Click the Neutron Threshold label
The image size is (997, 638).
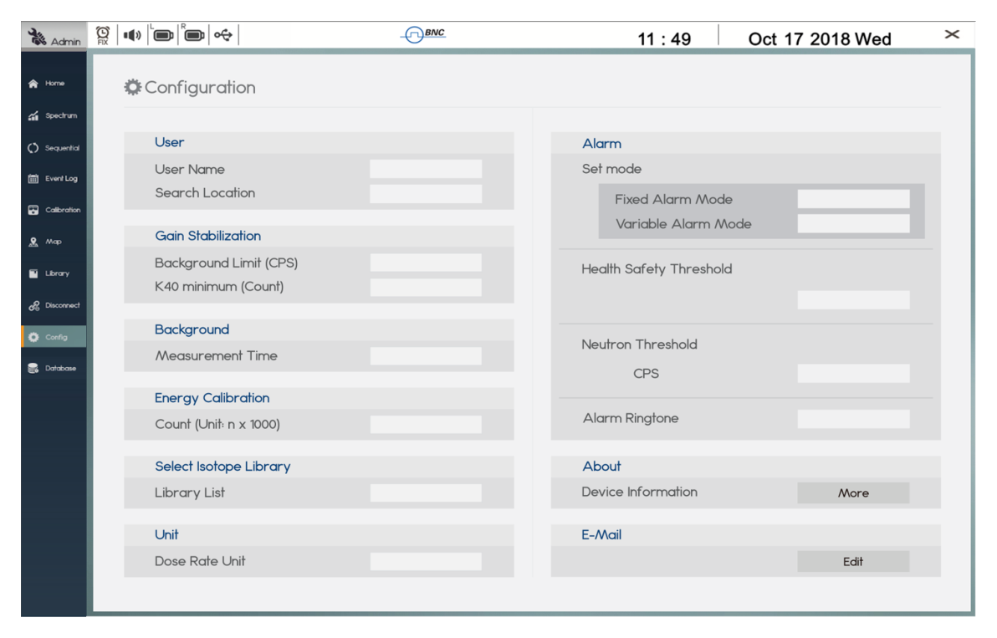click(639, 345)
